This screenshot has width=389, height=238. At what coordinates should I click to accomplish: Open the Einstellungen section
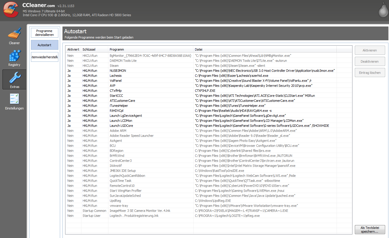click(x=14, y=101)
